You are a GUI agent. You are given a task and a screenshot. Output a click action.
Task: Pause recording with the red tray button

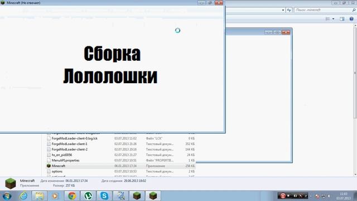[x=283, y=195]
